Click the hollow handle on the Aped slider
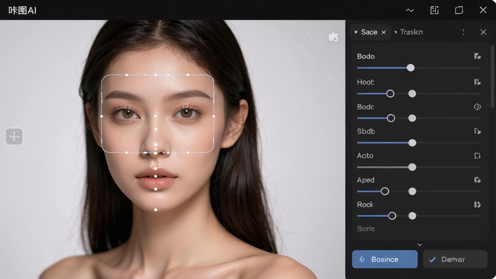 (385, 191)
